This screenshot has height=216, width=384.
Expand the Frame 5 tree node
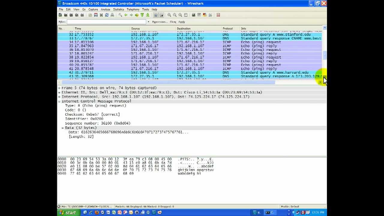point(59,88)
